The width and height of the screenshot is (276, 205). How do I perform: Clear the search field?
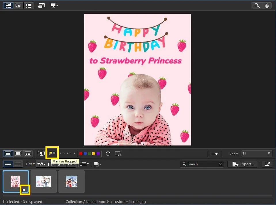click(220, 164)
